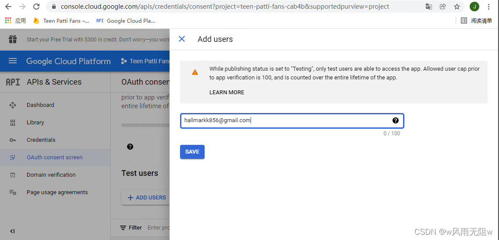Click the ADD USERS button
Image resolution: width=499 pixels, height=240 pixels.
pos(146,198)
